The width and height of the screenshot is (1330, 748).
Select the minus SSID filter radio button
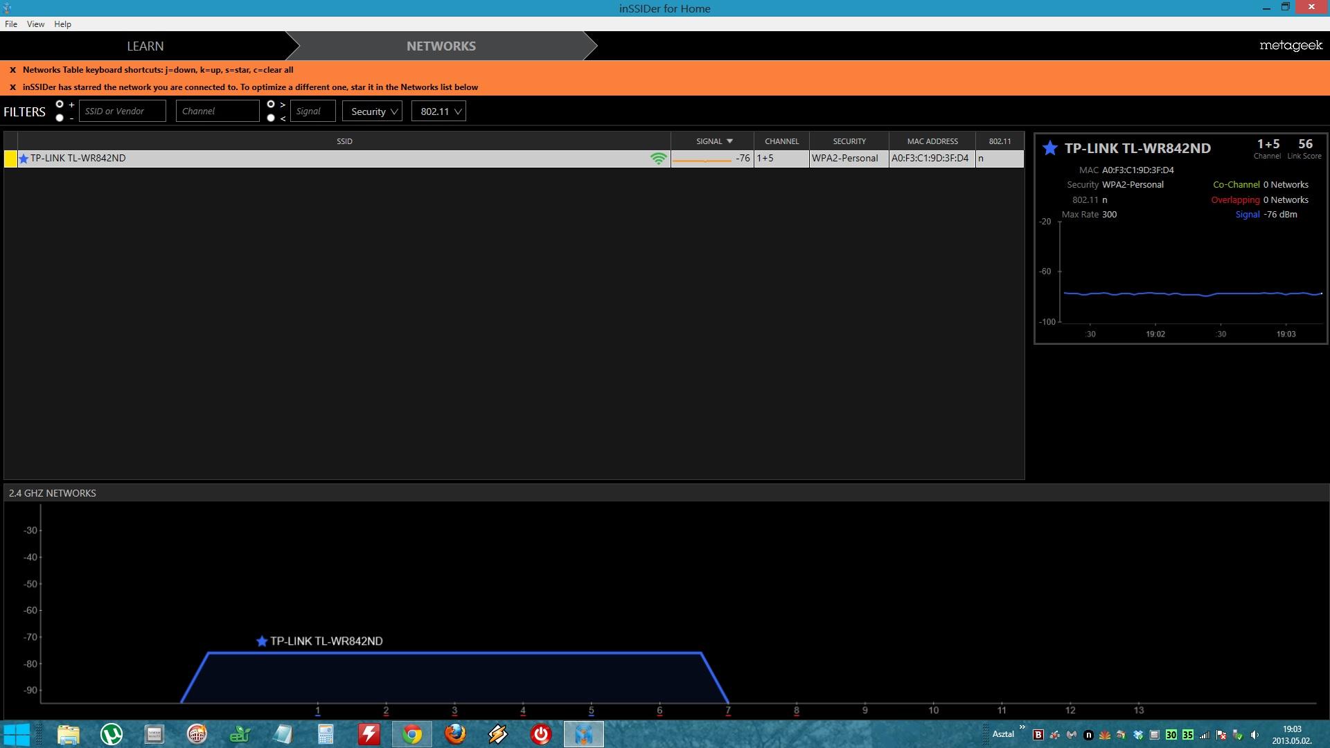[60, 118]
